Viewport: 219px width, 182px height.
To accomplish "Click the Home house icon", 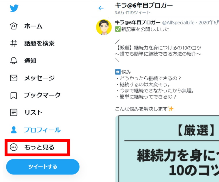I will pos(14,26).
